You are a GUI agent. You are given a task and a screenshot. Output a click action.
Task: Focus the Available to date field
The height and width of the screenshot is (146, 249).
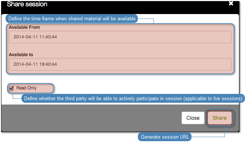120,64
